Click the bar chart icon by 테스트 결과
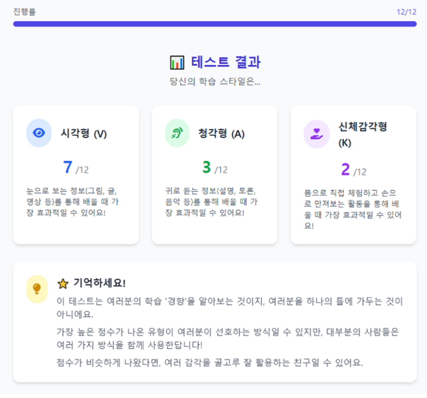 pyautogui.click(x=177, y=62)
